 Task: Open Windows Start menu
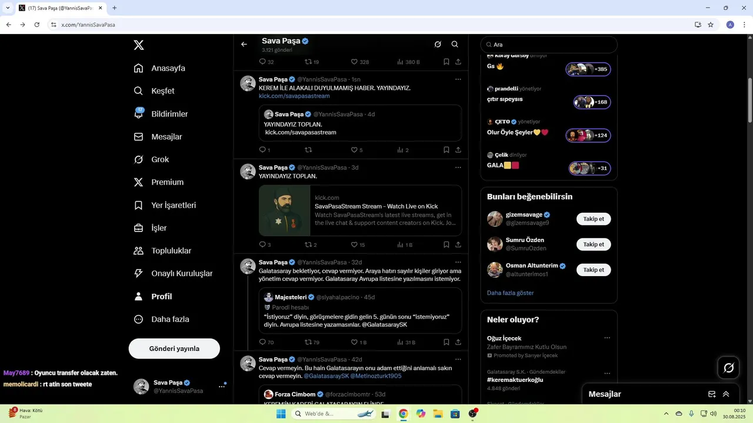point(281,414)
